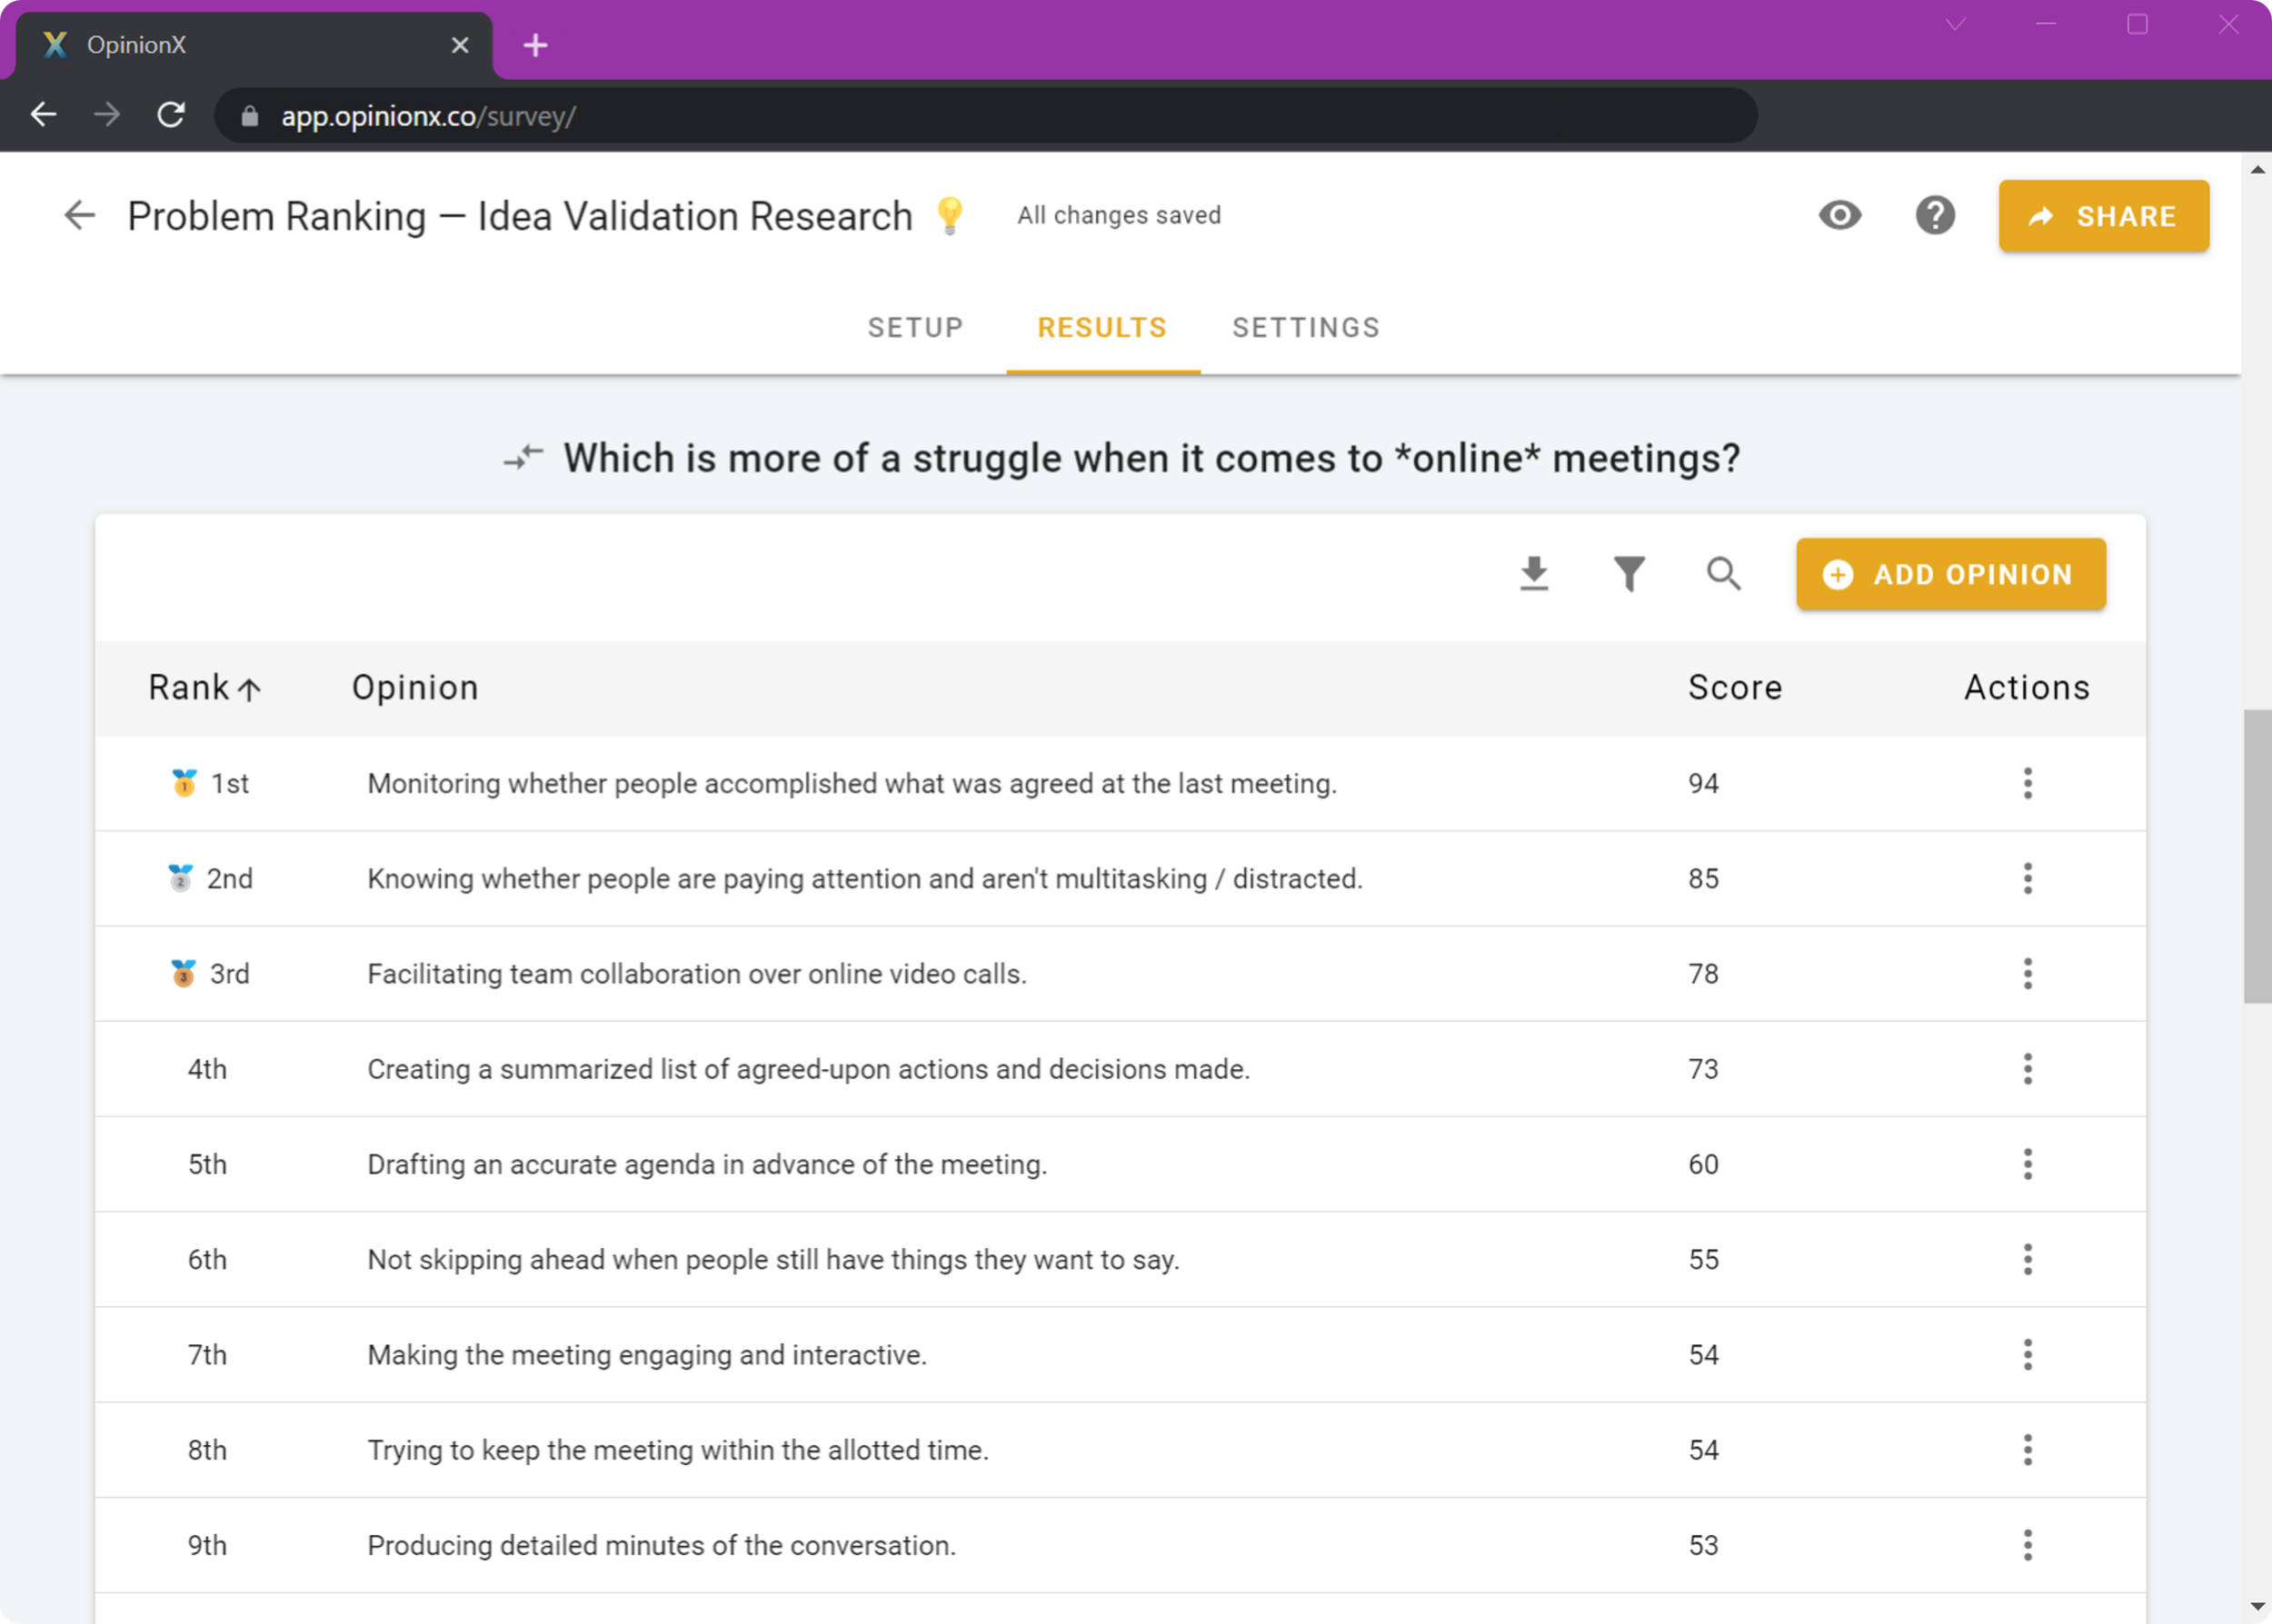Select the filter icon above the table
The image size is (2272, 1624).
click(x=1629, y=574)
